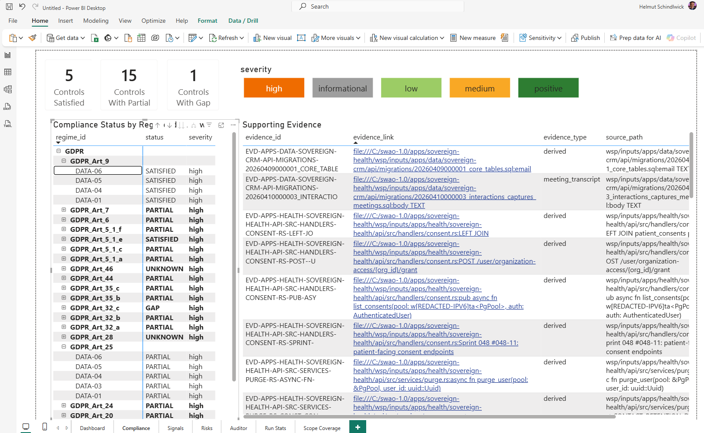Click the Dataverse swirl icon
This screenshot has width=704, height=433.
[155, 38]
